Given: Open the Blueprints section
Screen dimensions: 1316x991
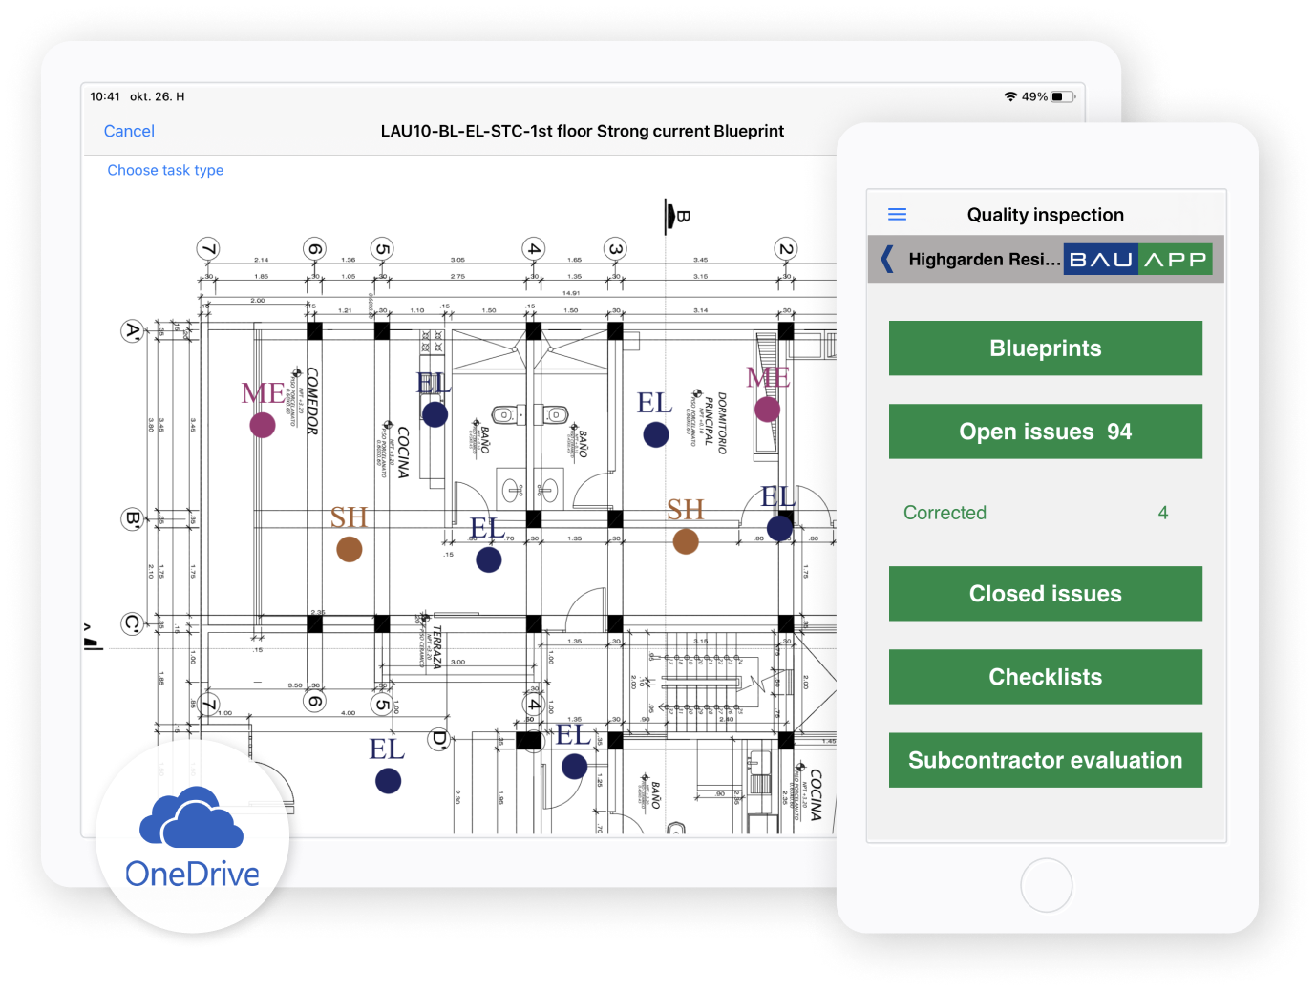Looking at the screenshot, I should pyautogui.click(x=1045, y=348).
